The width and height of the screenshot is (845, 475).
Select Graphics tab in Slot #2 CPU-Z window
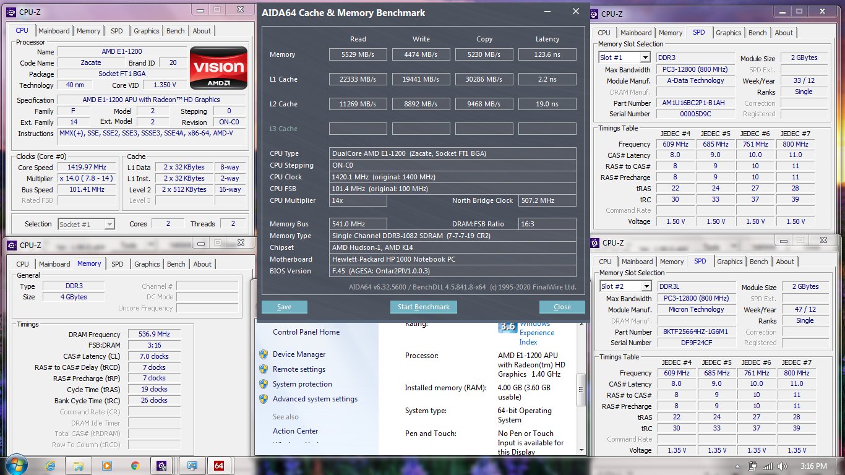[730, 262]
